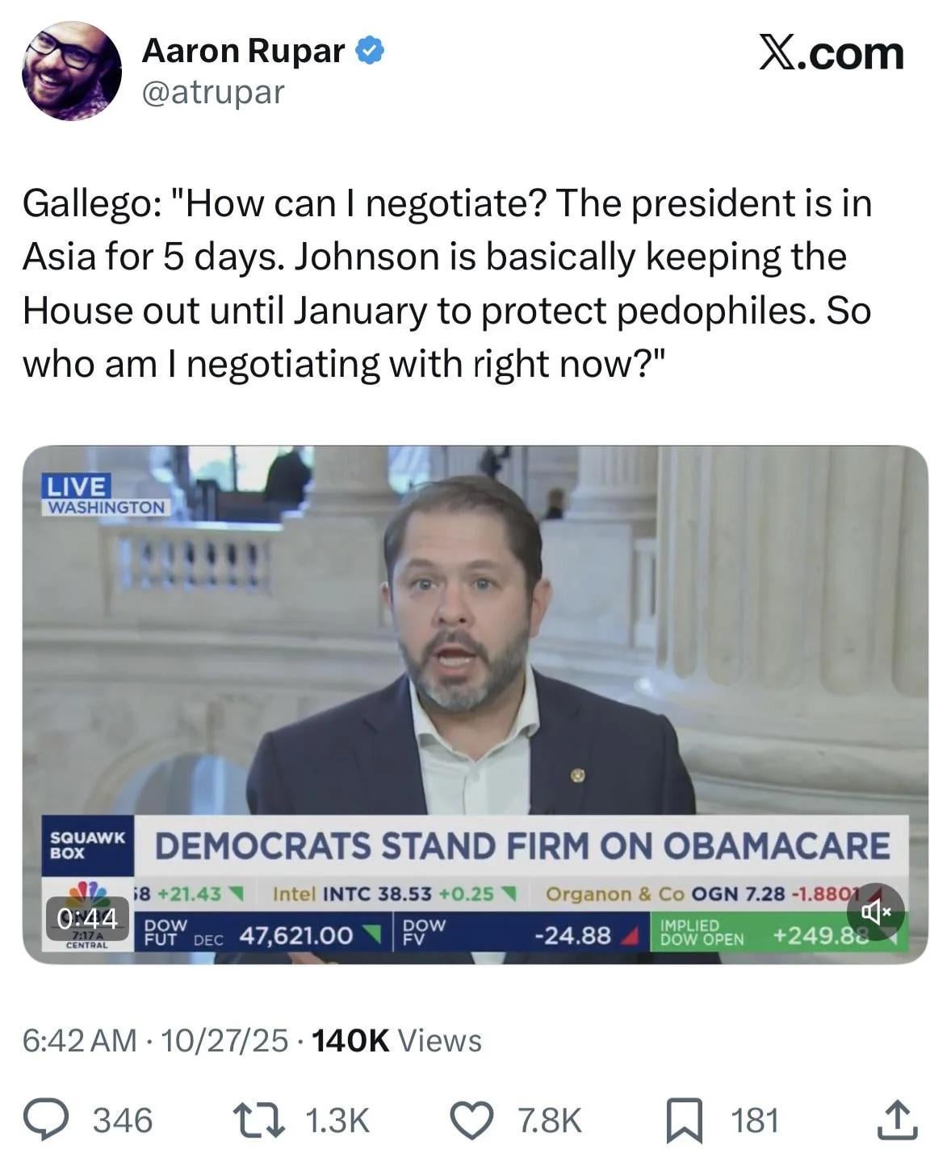Click the X.com logo
Screen dimensions: 951x1174
(831, 53)
